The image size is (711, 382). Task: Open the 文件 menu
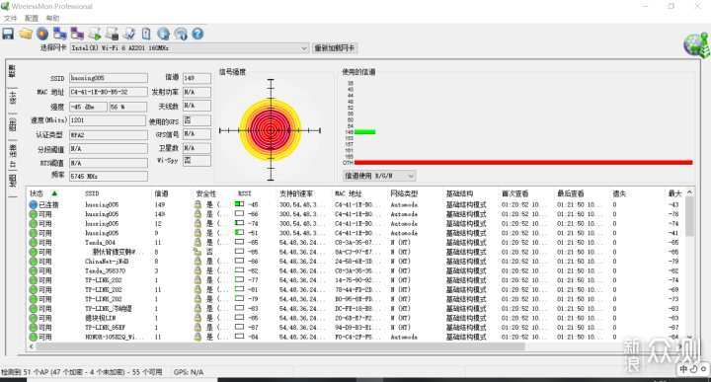pos(10,18)
